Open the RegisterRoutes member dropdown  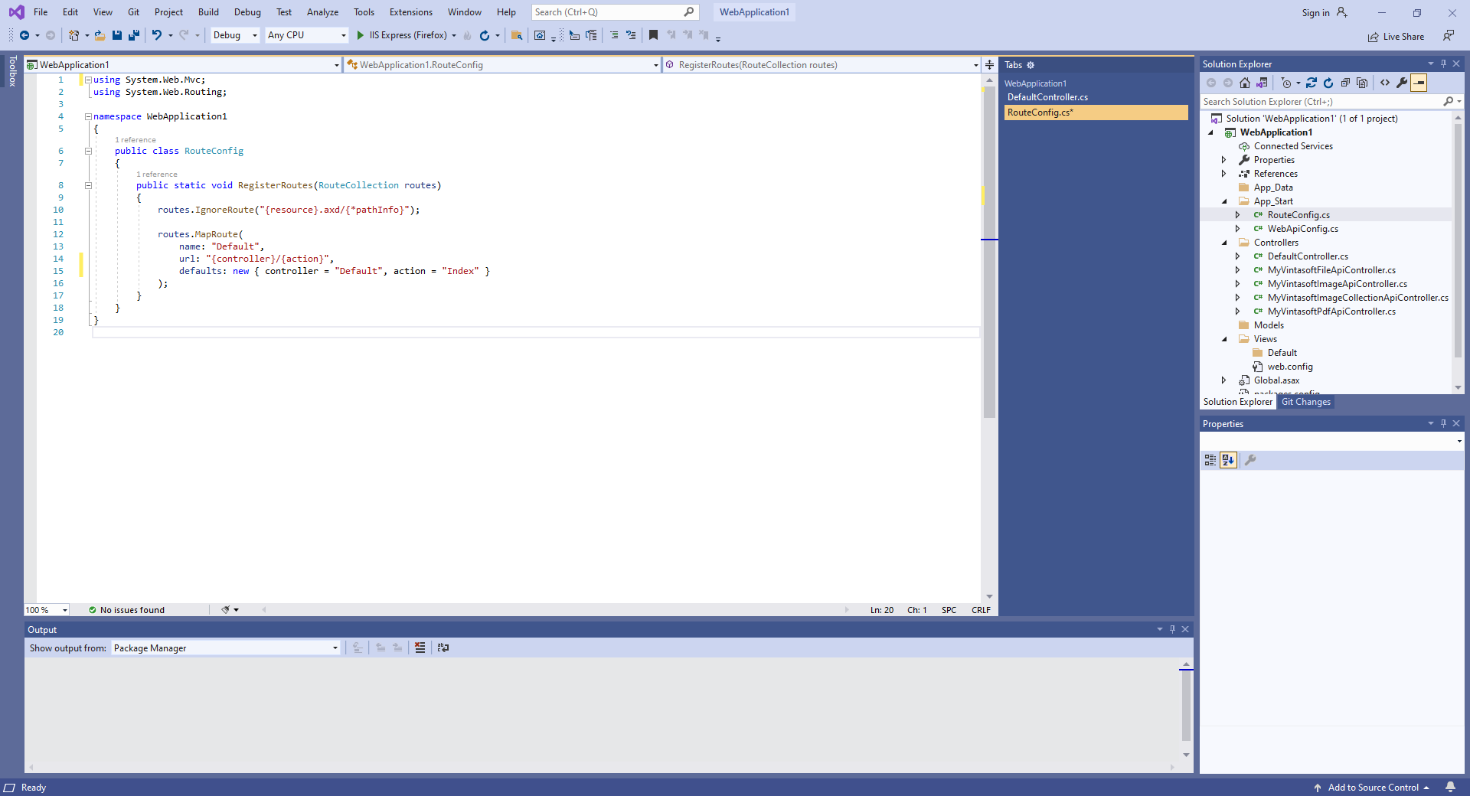pyautogui.click(x=822, y=65)
